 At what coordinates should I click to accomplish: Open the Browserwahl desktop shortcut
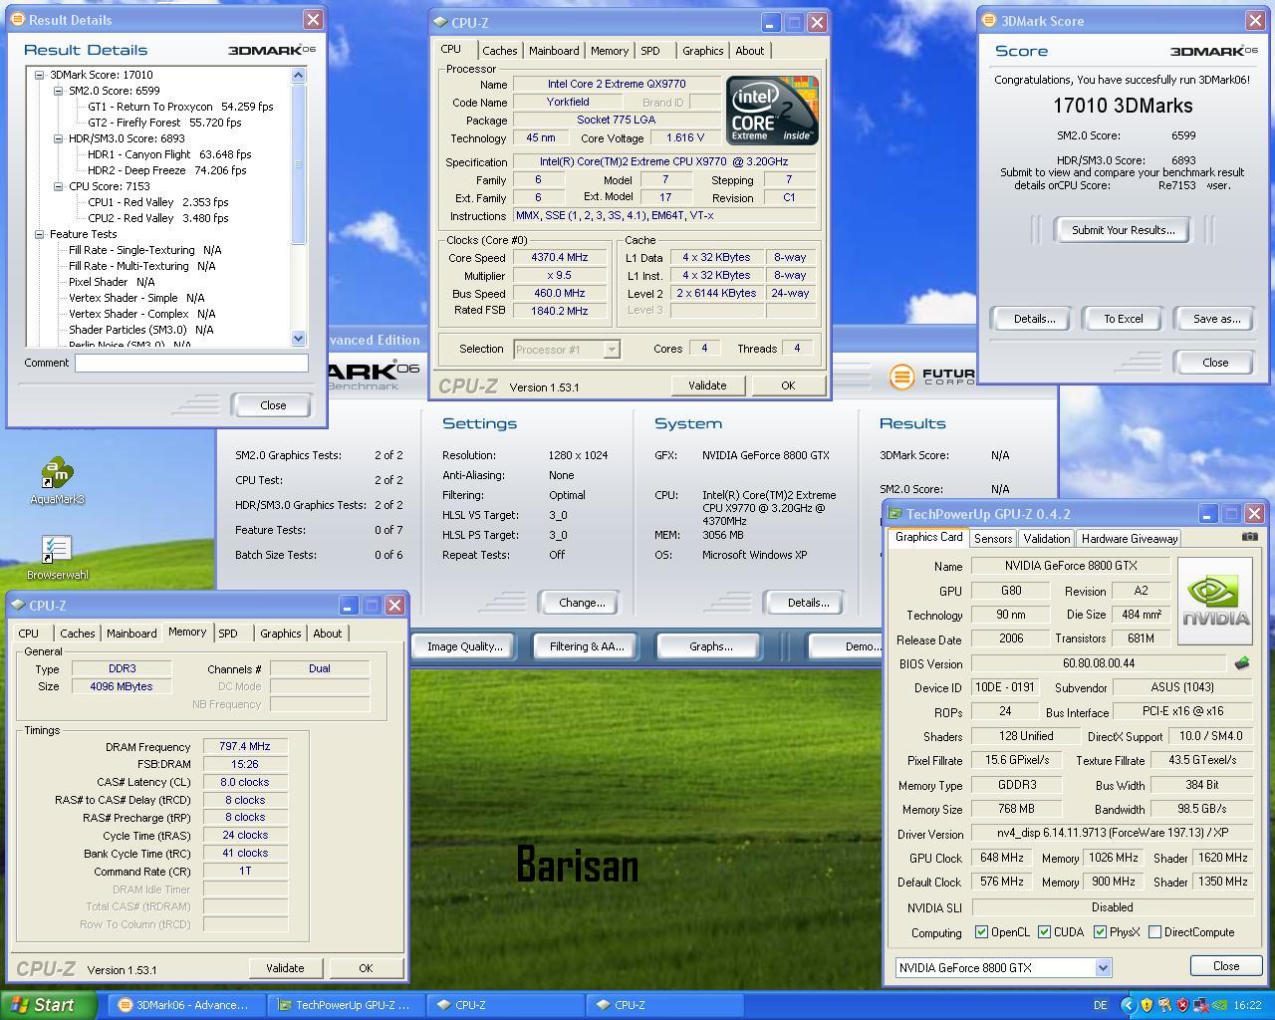[57, 550]
